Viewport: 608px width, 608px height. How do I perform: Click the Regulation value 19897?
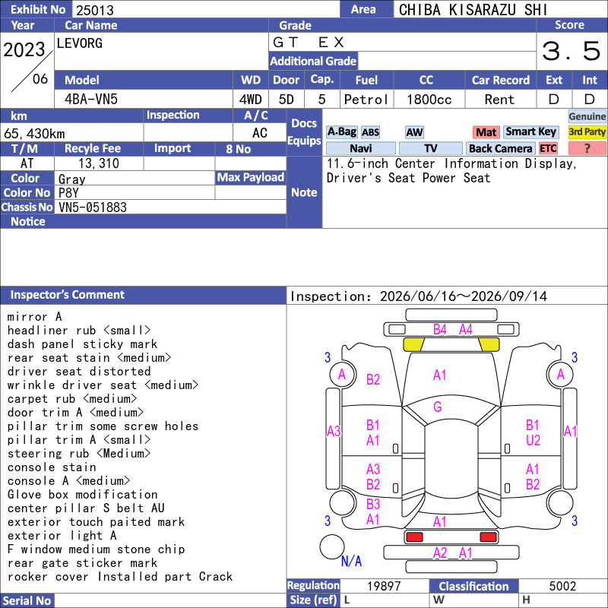pyautogui.click(x=384, y=586)
